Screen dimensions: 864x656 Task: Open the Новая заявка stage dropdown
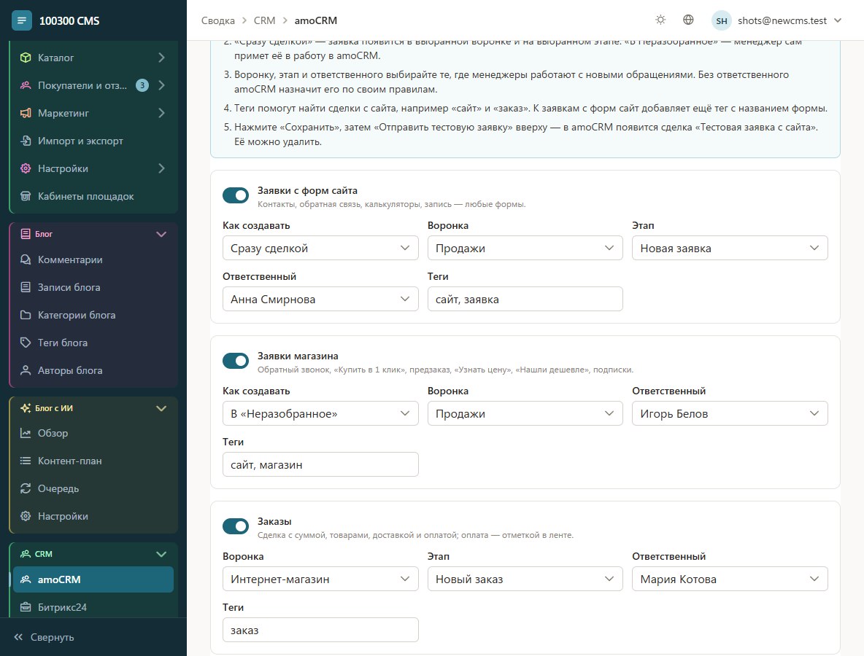click(730, 249)
